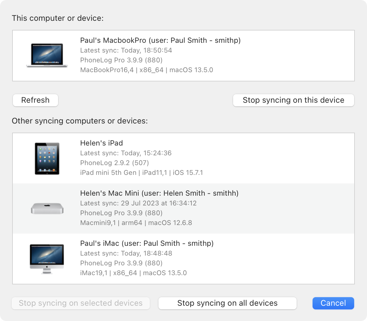Select Paul's iMac device name
Screen dimensions: 367x321
[x=147, y=243]
